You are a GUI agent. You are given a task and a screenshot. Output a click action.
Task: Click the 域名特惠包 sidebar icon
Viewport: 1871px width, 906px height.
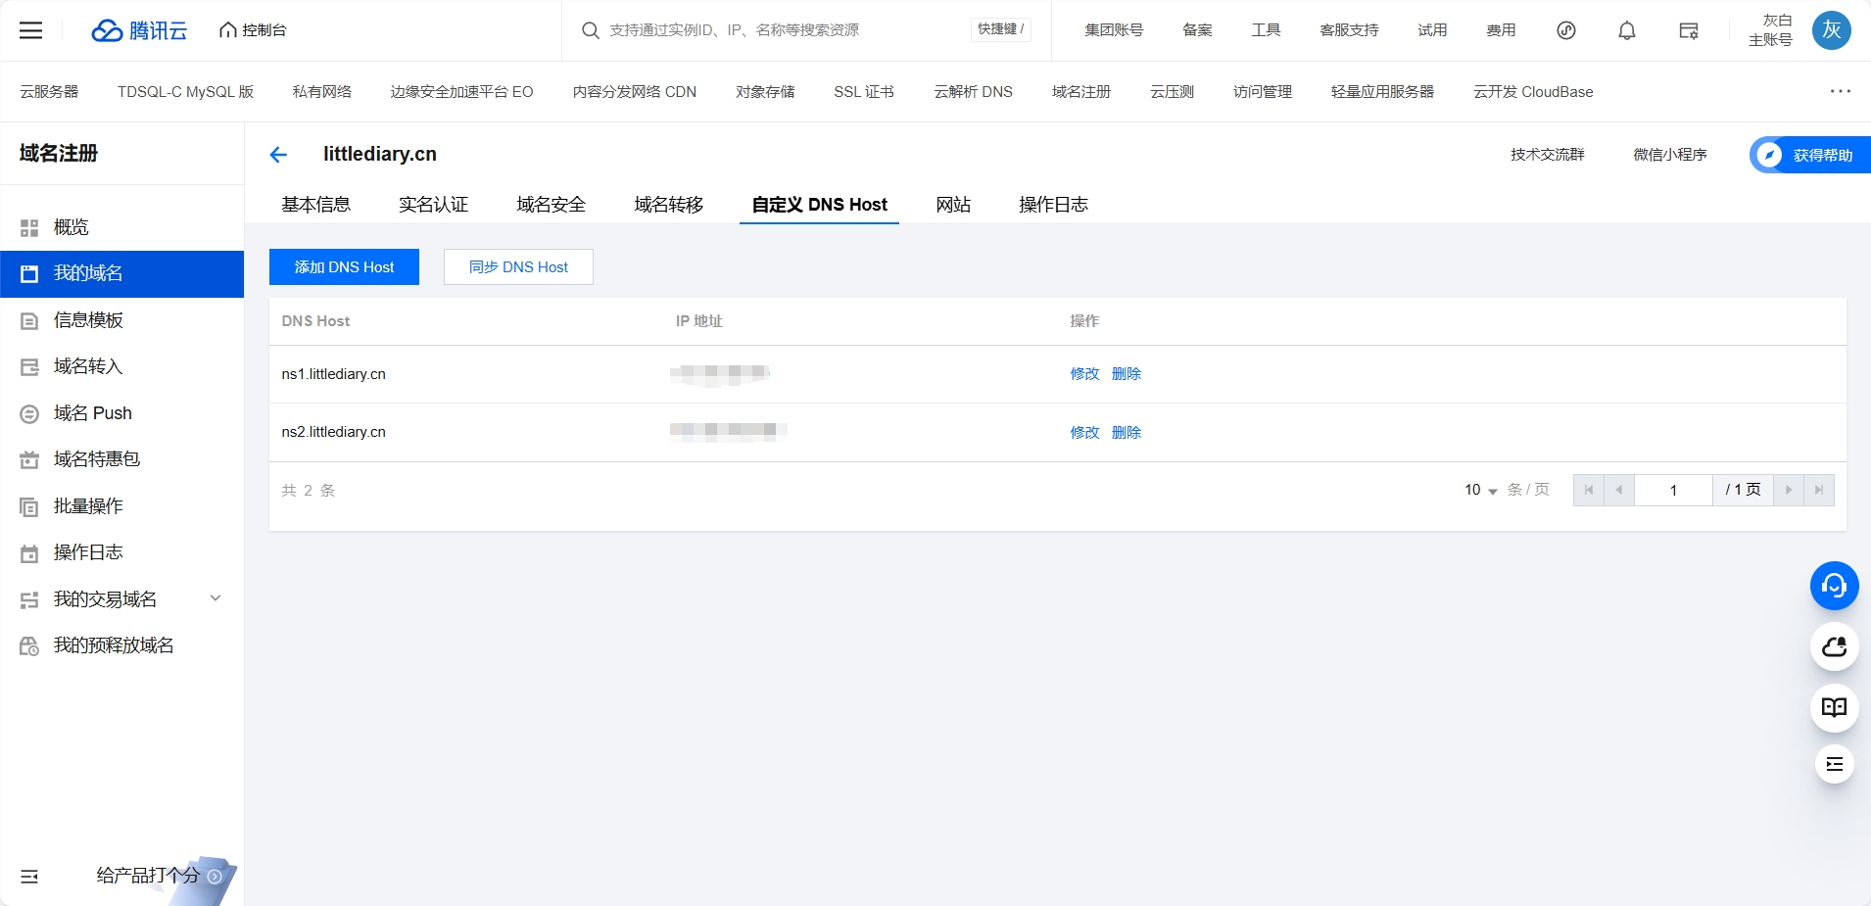29,460
